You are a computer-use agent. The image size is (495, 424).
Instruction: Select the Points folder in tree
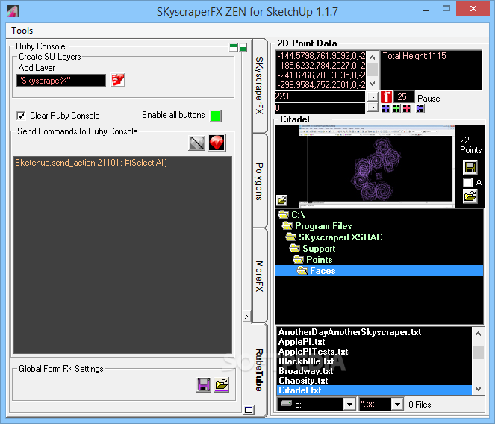click(x=379, y=260)
